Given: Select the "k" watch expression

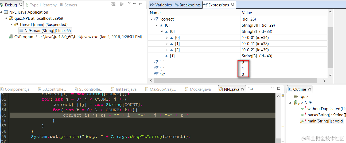Looking at the screenshot, I should tap(238, 74).
